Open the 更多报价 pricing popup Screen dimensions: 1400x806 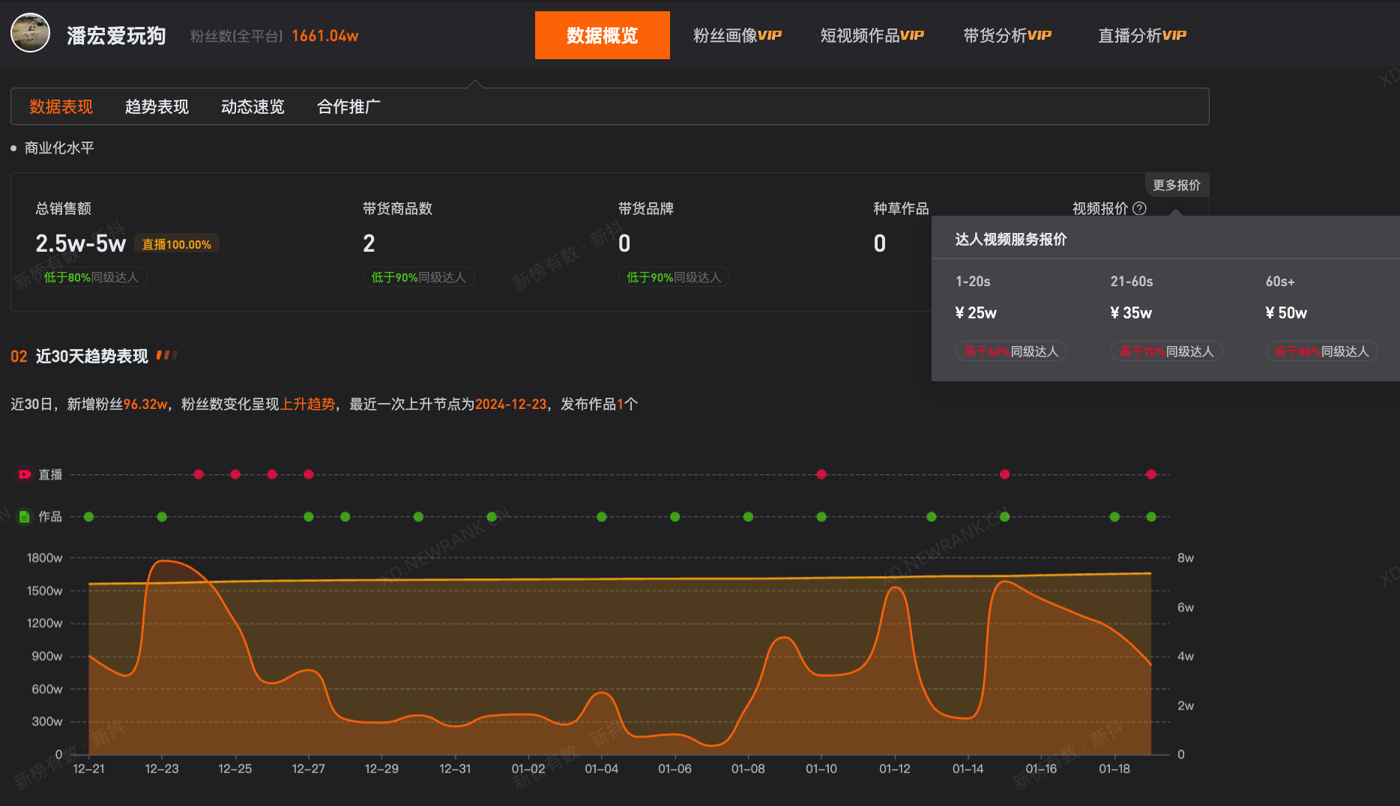click(1176, 185)
